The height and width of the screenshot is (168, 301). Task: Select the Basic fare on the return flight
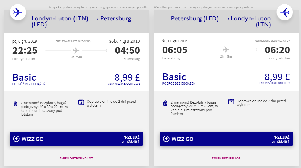point(174,77)
